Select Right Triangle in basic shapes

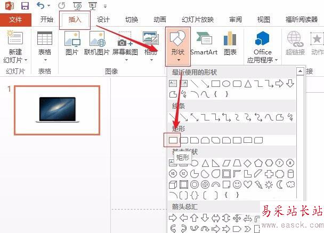coord(216,163)
